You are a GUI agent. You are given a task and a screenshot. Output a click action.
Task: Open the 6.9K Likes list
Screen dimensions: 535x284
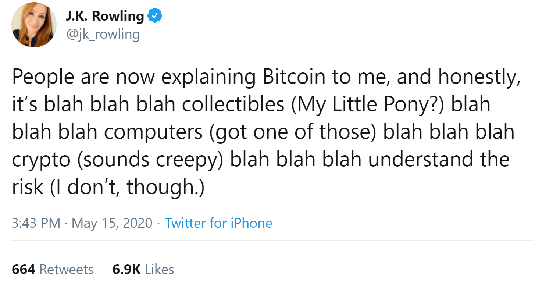pos(143,269)
